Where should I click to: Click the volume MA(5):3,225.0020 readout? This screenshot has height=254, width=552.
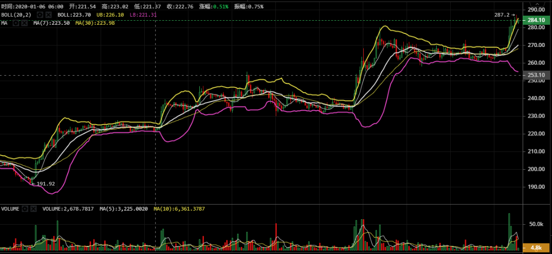click(x=123, y=209)
